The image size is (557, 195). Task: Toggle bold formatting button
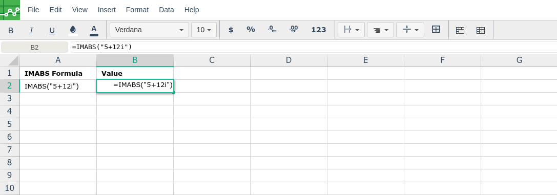point(11,30)
